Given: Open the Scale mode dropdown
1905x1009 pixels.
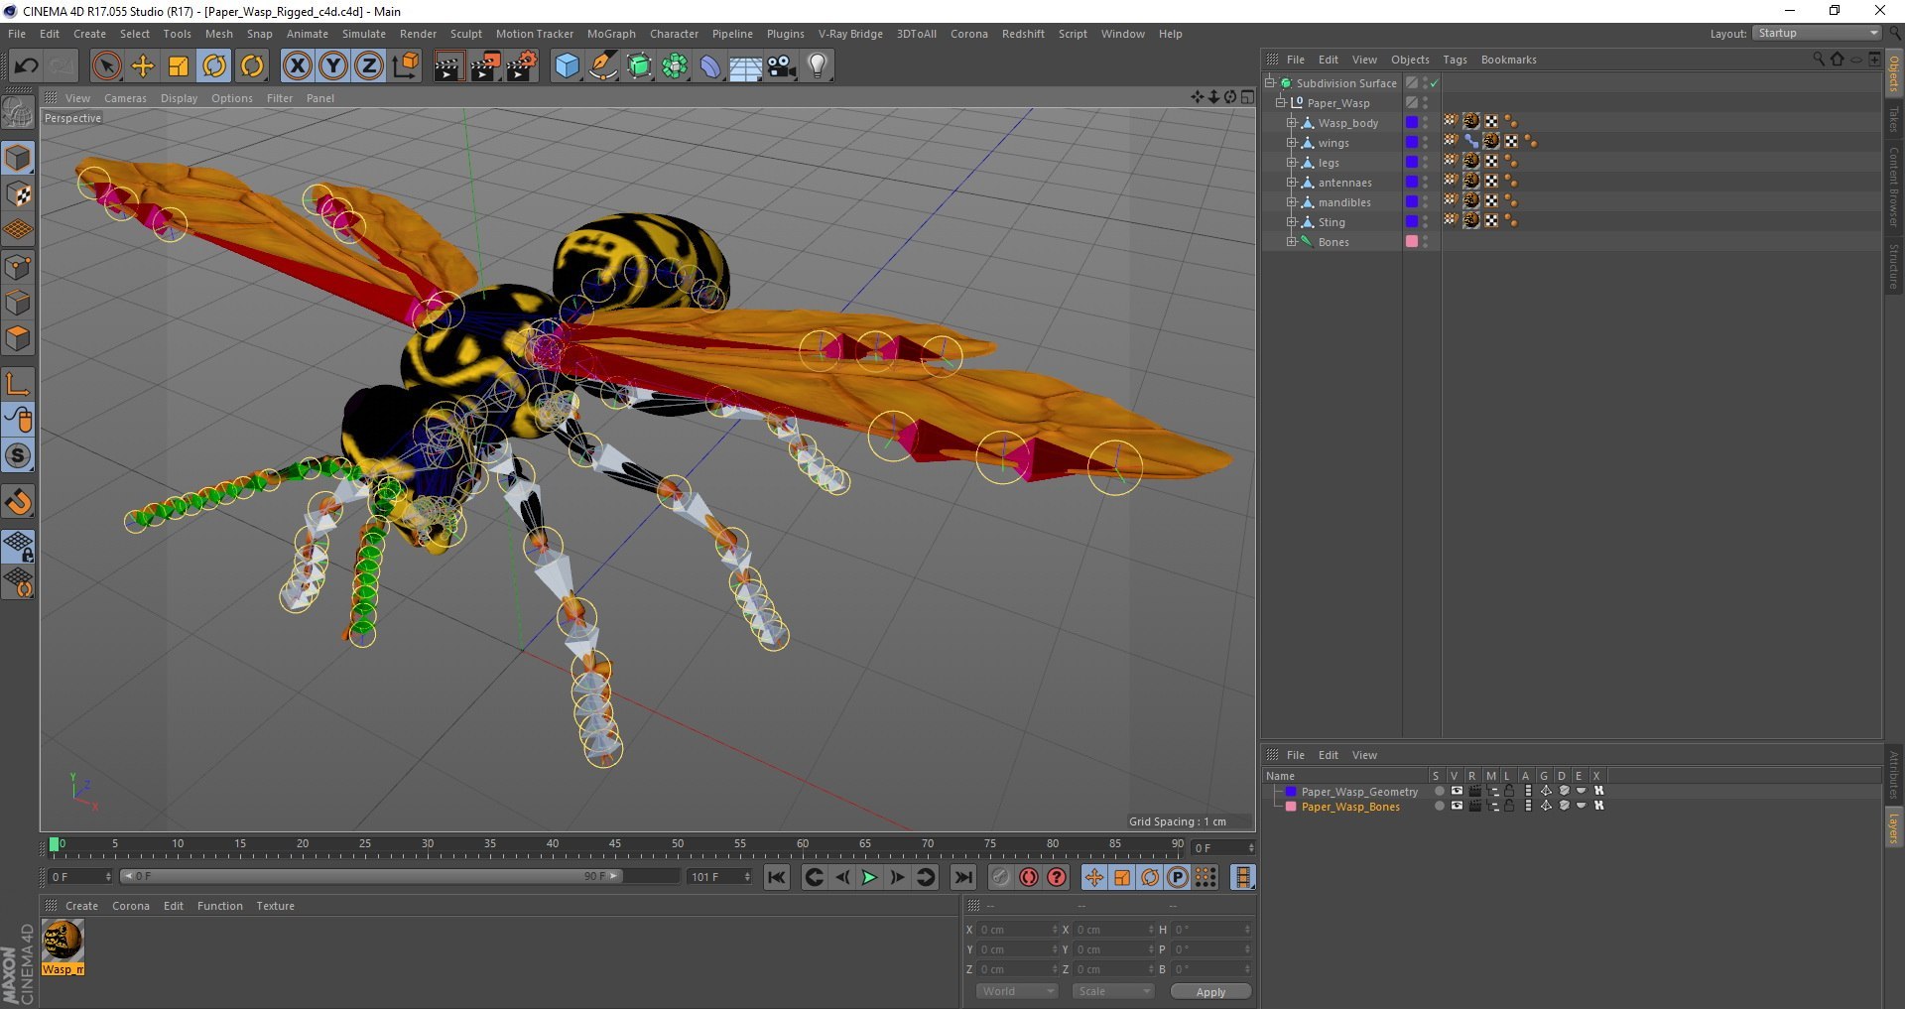Looking at the screenshot, I should 1113,991.
